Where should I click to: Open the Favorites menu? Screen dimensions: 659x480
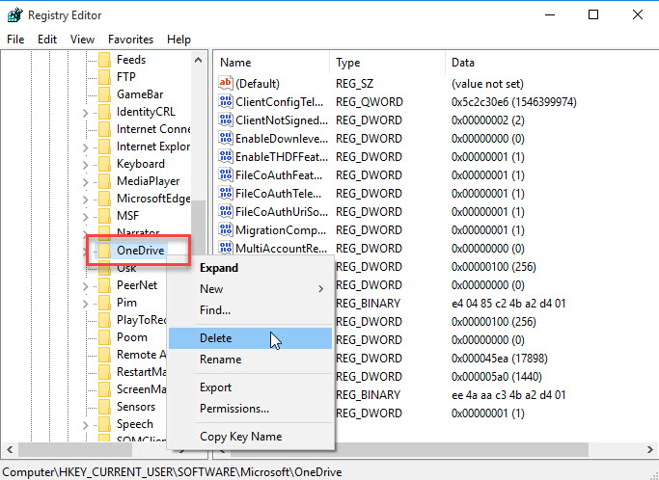tap(130, 40)
